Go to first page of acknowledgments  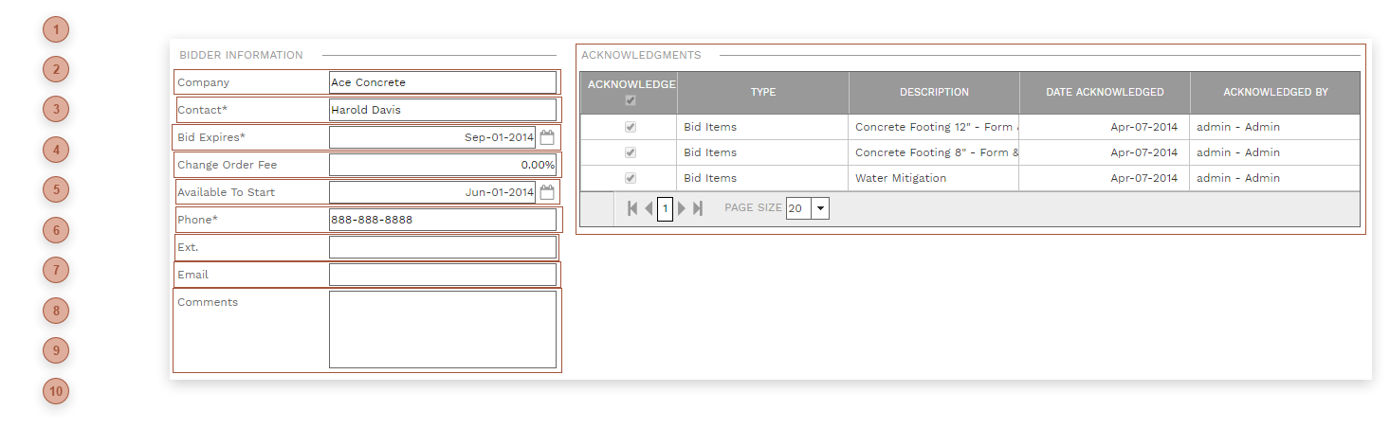pos(632,208)
